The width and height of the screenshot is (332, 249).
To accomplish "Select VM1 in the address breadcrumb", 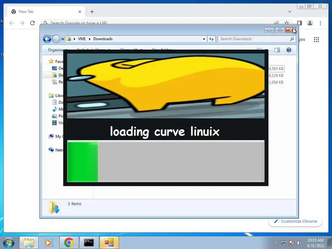I will point(82,39).
